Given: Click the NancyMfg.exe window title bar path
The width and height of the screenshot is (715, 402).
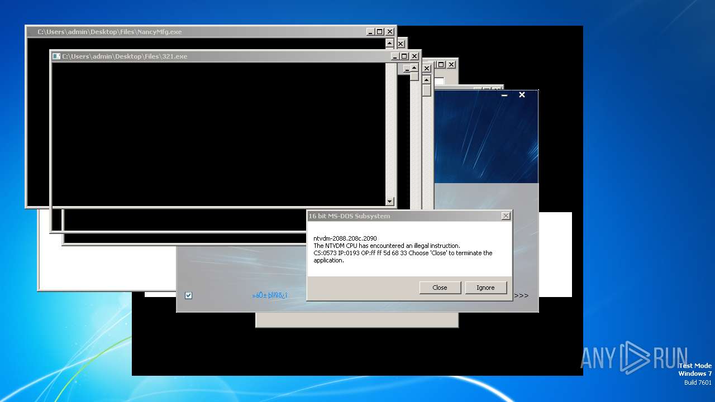Looking at the screenshot, I should (109, 32).
